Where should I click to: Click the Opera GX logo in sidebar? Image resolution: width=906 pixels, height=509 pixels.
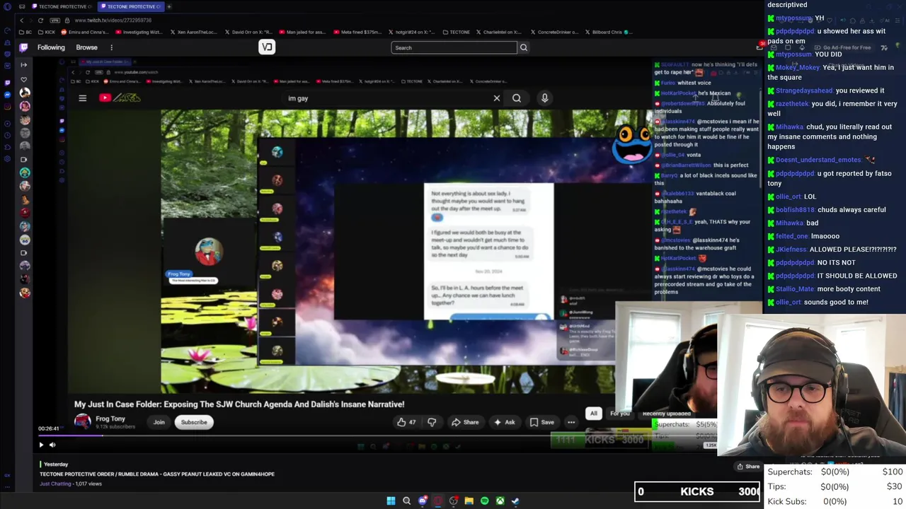pyautogui.click(x=7, y=6)
